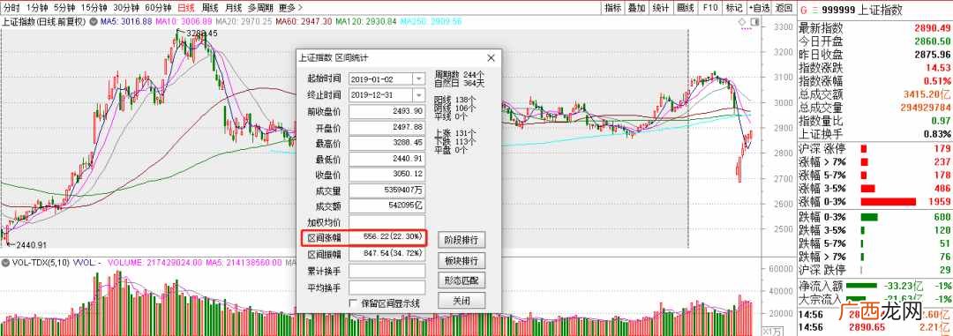Viewport: 953px width, 336px height.
Task: Click the 收盘价 value field
Action: coord(386,174)
